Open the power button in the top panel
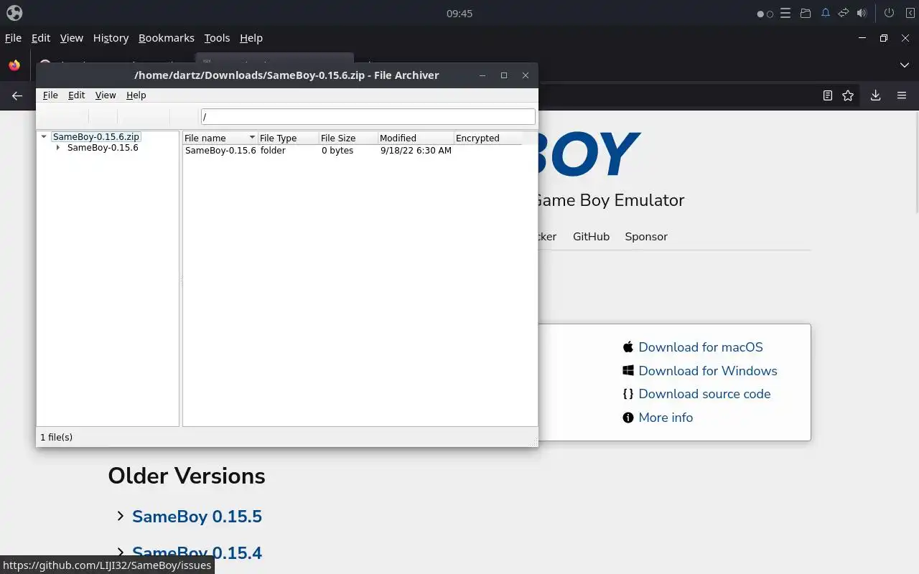This screenshot has height=574, width=919. 889,13
